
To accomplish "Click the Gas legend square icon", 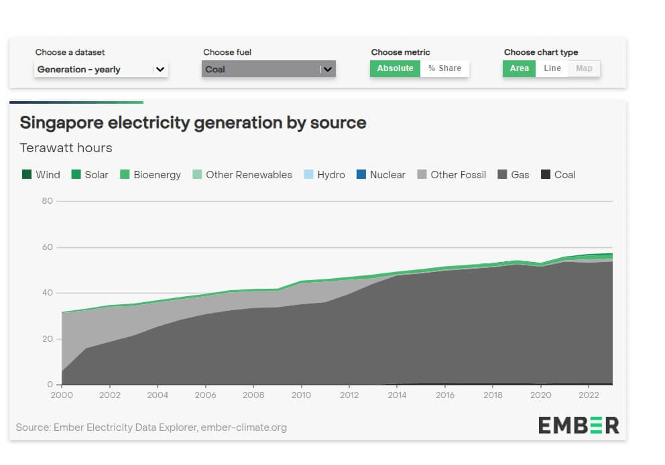I will (x=502, y=175).
